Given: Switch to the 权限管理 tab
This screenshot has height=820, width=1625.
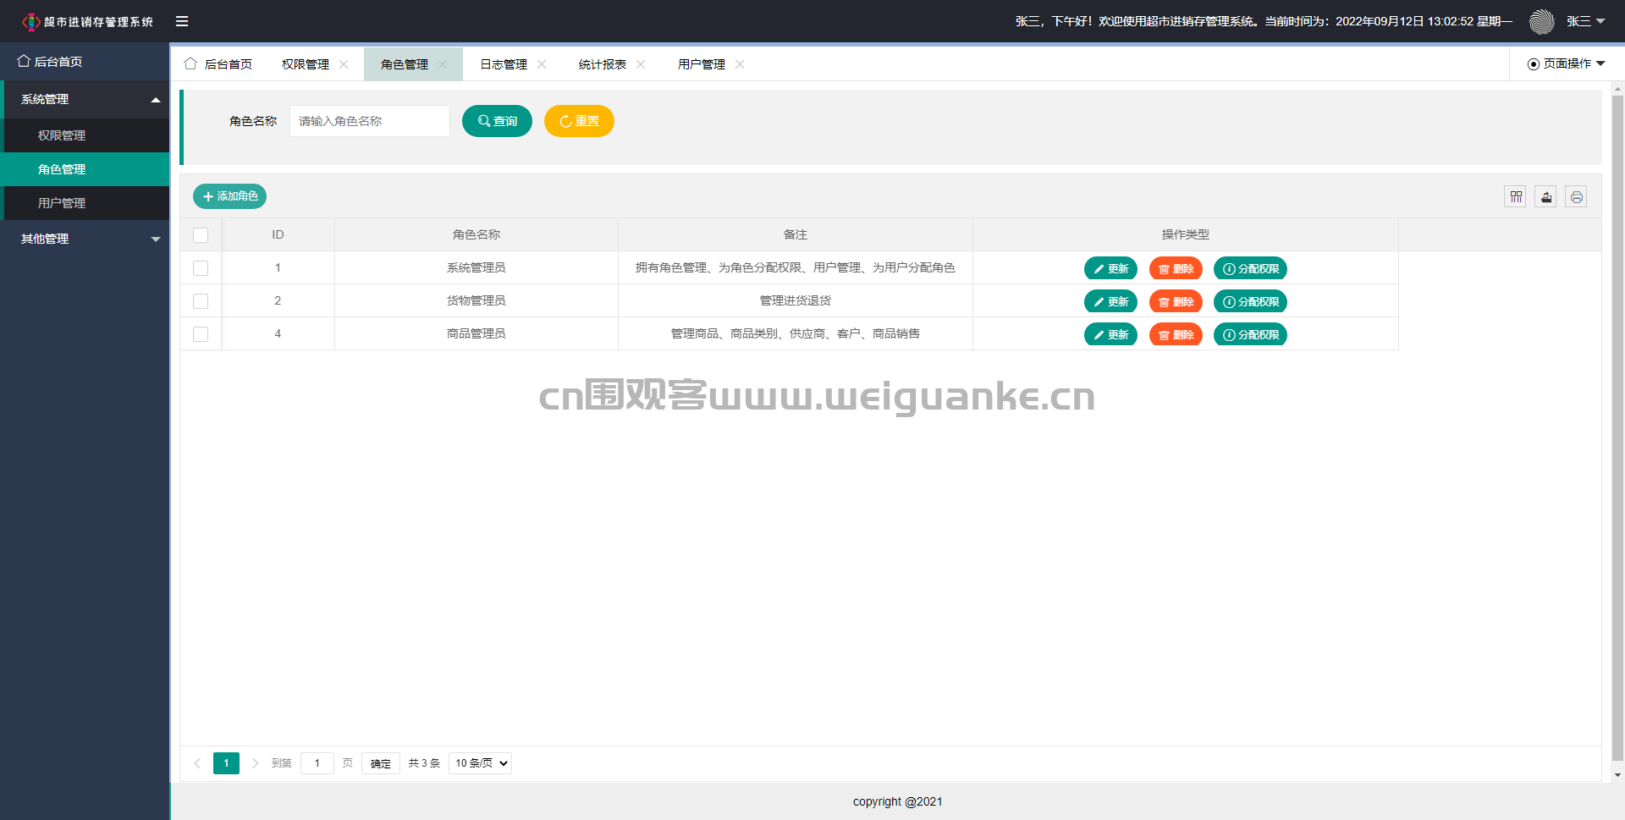Looking at the screenshot, I should click(x=306, y=64).
